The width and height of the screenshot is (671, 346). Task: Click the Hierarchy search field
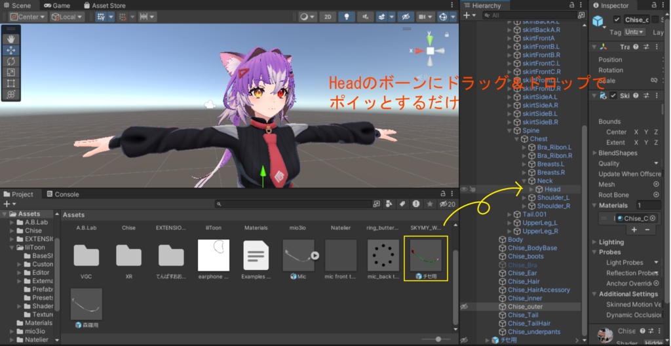[529, 15]
